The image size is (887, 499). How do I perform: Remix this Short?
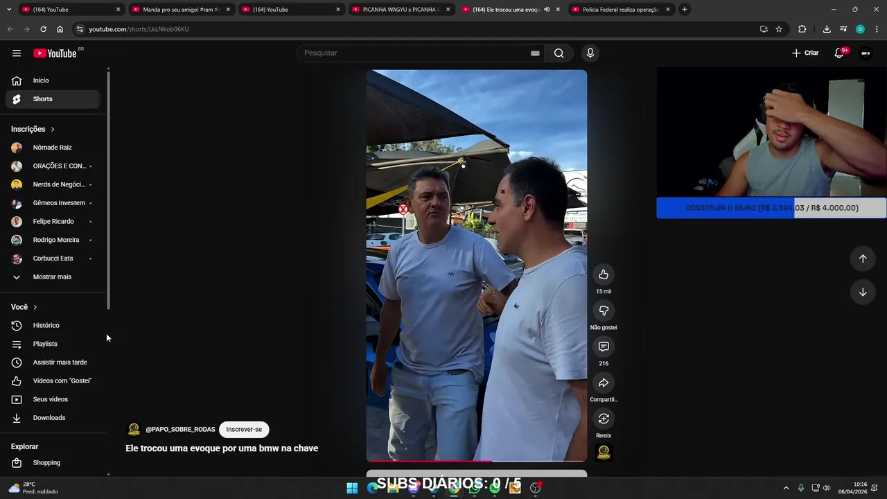604,419
